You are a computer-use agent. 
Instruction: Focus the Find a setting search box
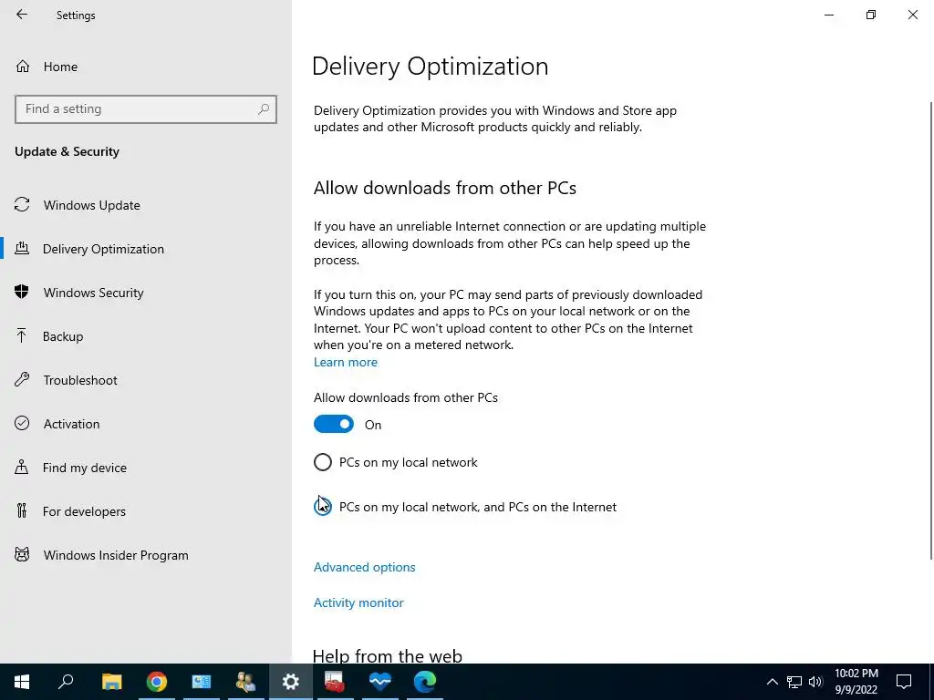(146, 109)
